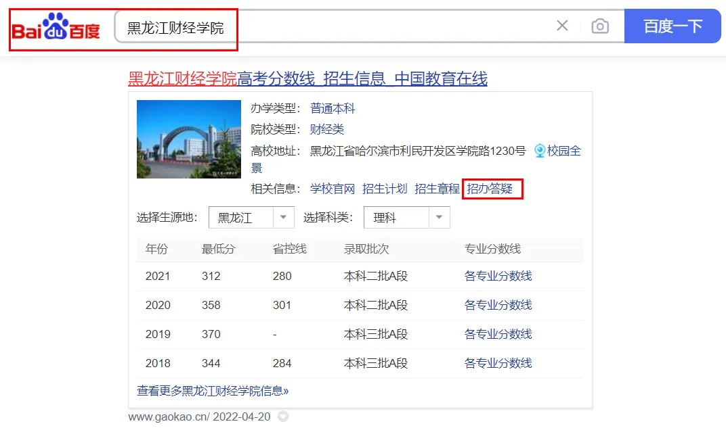726x428 pixels.
Task: Expand the 理科 subject dropdown
Action: click(x=439, y=218)
